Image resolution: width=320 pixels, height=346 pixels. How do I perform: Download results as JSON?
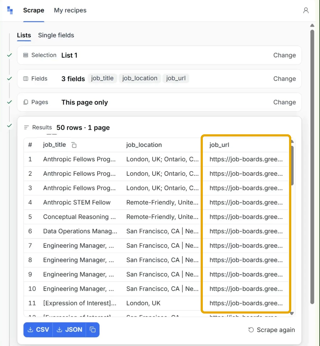pyautogui.click(x=69, y=330)
